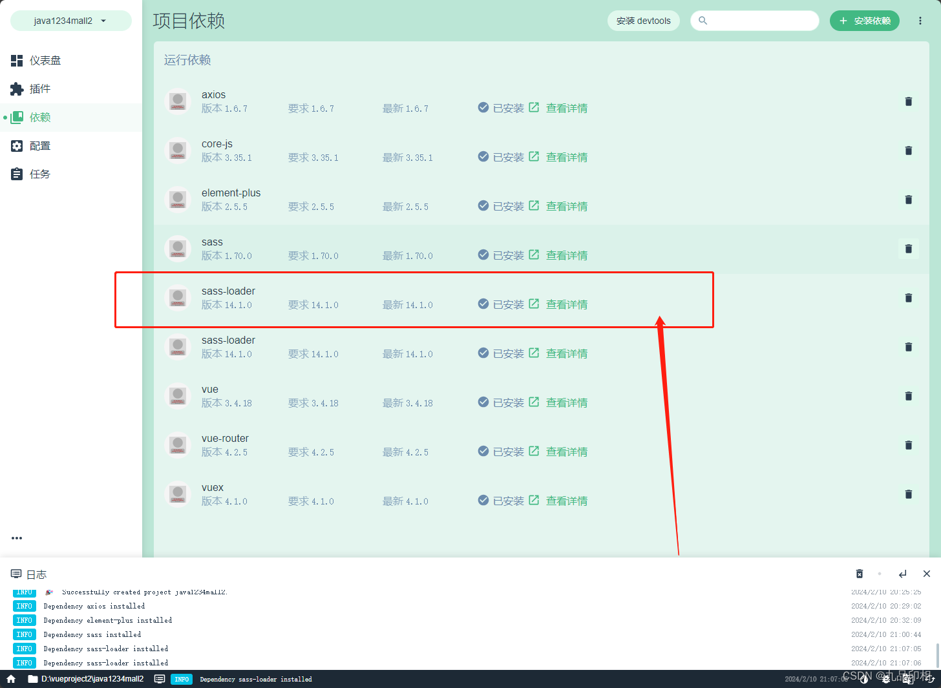This screenshot has width=941, height=688.
Task: Click the core-js package avatar icon
Action: [x=178, y=151]
